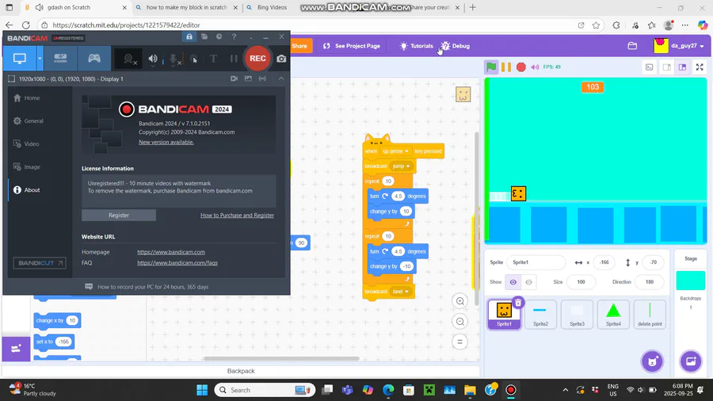Viewport: 713px width, 401px height.
Task: Open Scratch add extension button
Action: (16, 349)
